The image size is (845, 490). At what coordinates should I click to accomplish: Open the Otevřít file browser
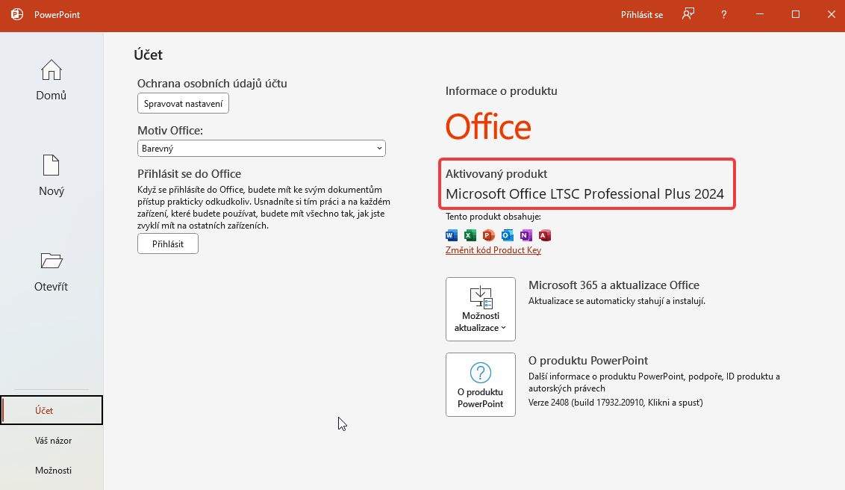(x=52, y=271)
